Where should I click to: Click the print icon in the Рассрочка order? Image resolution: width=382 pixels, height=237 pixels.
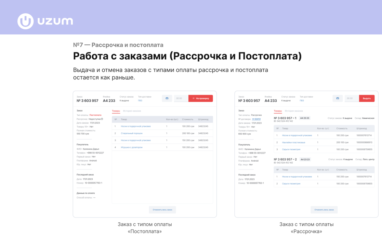tap(338, 98)
